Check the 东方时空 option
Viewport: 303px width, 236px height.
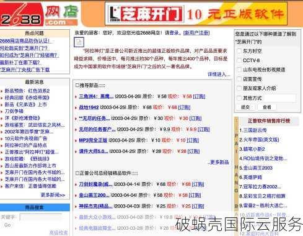tap(240, 51)
